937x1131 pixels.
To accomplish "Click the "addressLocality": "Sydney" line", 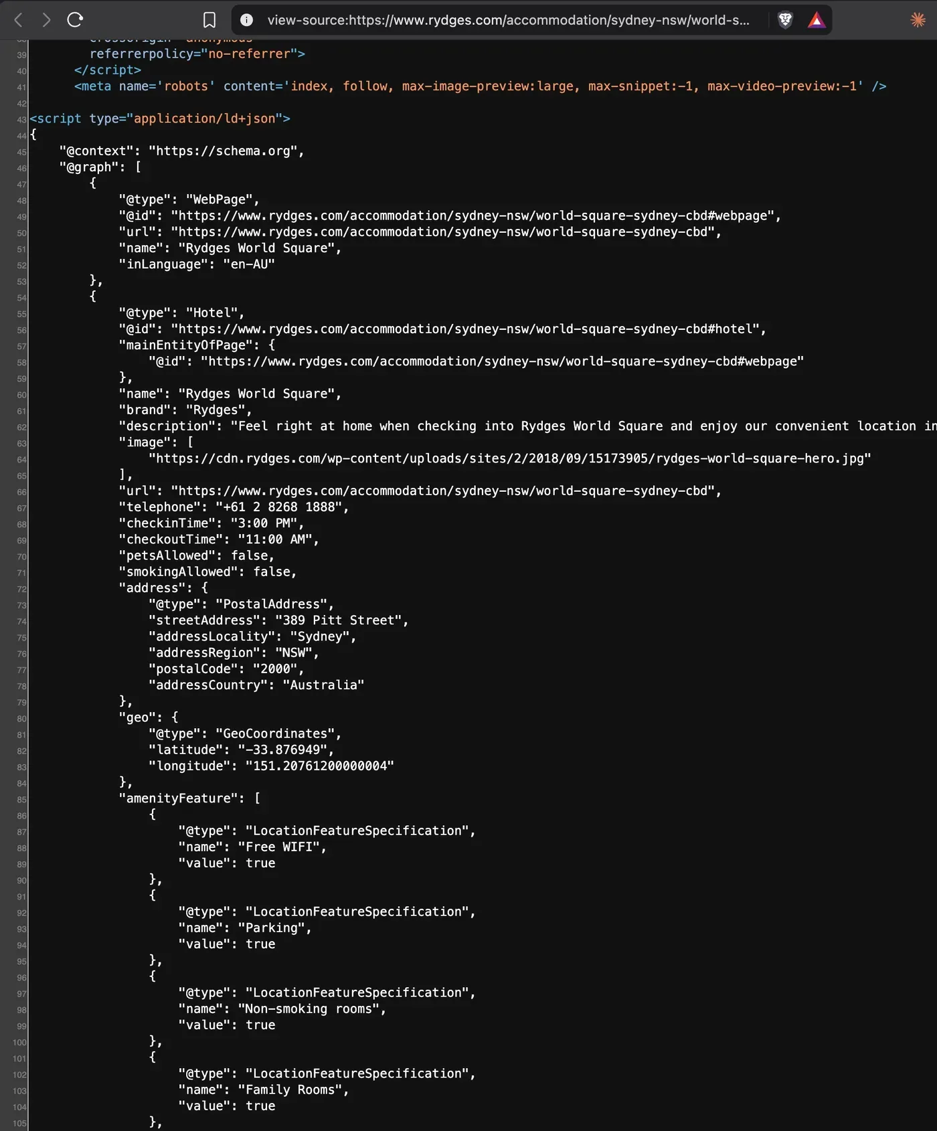I will click(252, 637).
